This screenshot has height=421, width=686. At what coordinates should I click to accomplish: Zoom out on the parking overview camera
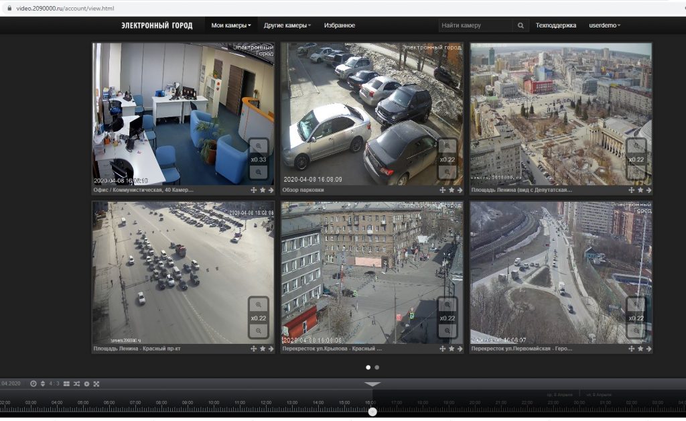pos(447,172)
